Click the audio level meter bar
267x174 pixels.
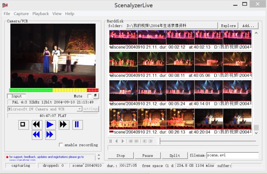coord(54,90)
